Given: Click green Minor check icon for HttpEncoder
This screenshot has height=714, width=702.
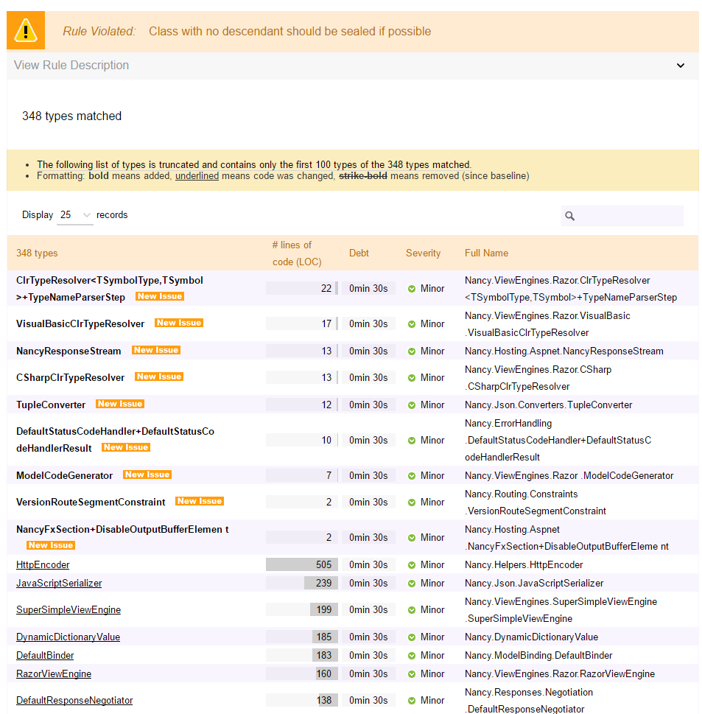Looking at the screenshot, I should [412, 565].
